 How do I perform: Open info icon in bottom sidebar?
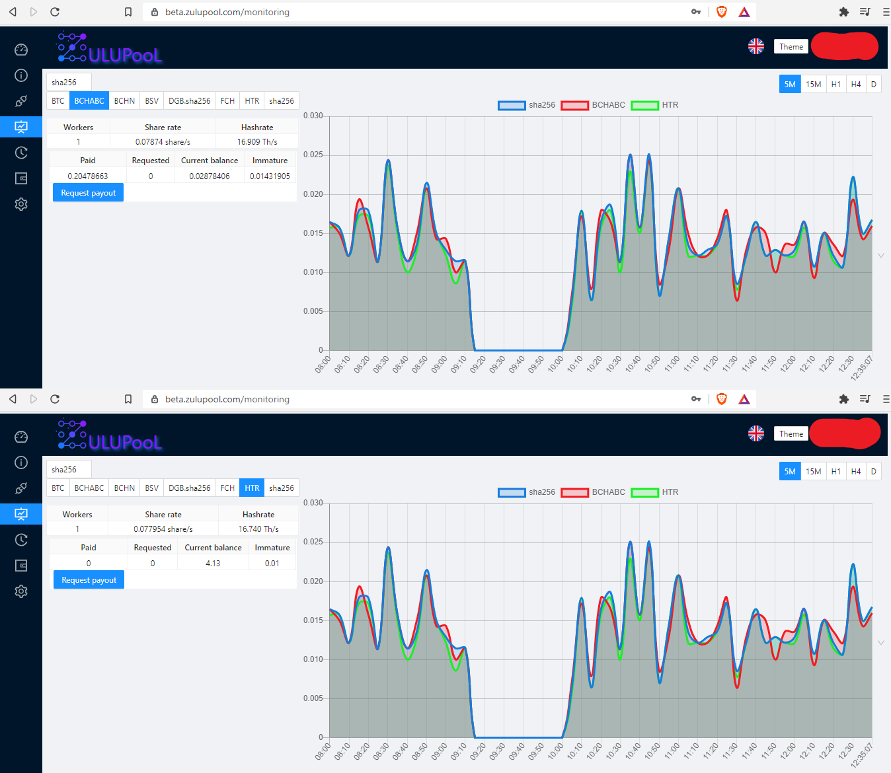pyautogui.click(x=21, y=462)
